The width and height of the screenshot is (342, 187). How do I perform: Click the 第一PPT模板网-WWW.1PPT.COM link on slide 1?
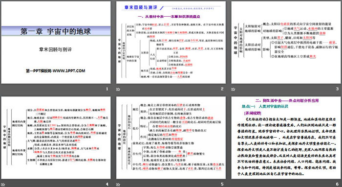(55, 71)
